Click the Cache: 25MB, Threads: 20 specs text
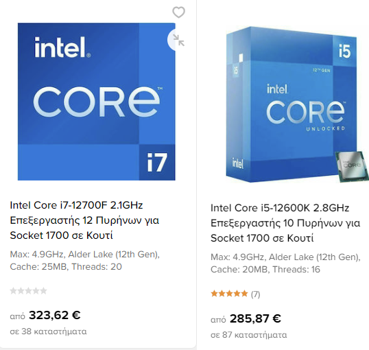369x350 pixels. coord(66,267)
